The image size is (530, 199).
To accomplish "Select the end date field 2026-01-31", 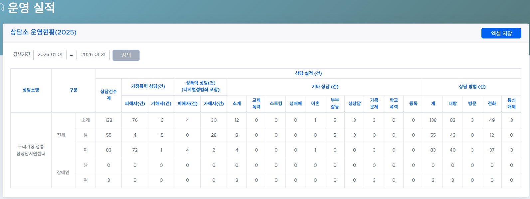I will pyautogui.click(x=93, y=55).
